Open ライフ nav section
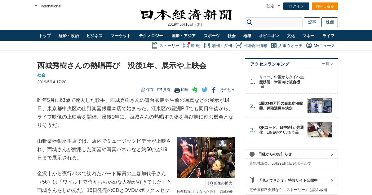 click(328, 36)
